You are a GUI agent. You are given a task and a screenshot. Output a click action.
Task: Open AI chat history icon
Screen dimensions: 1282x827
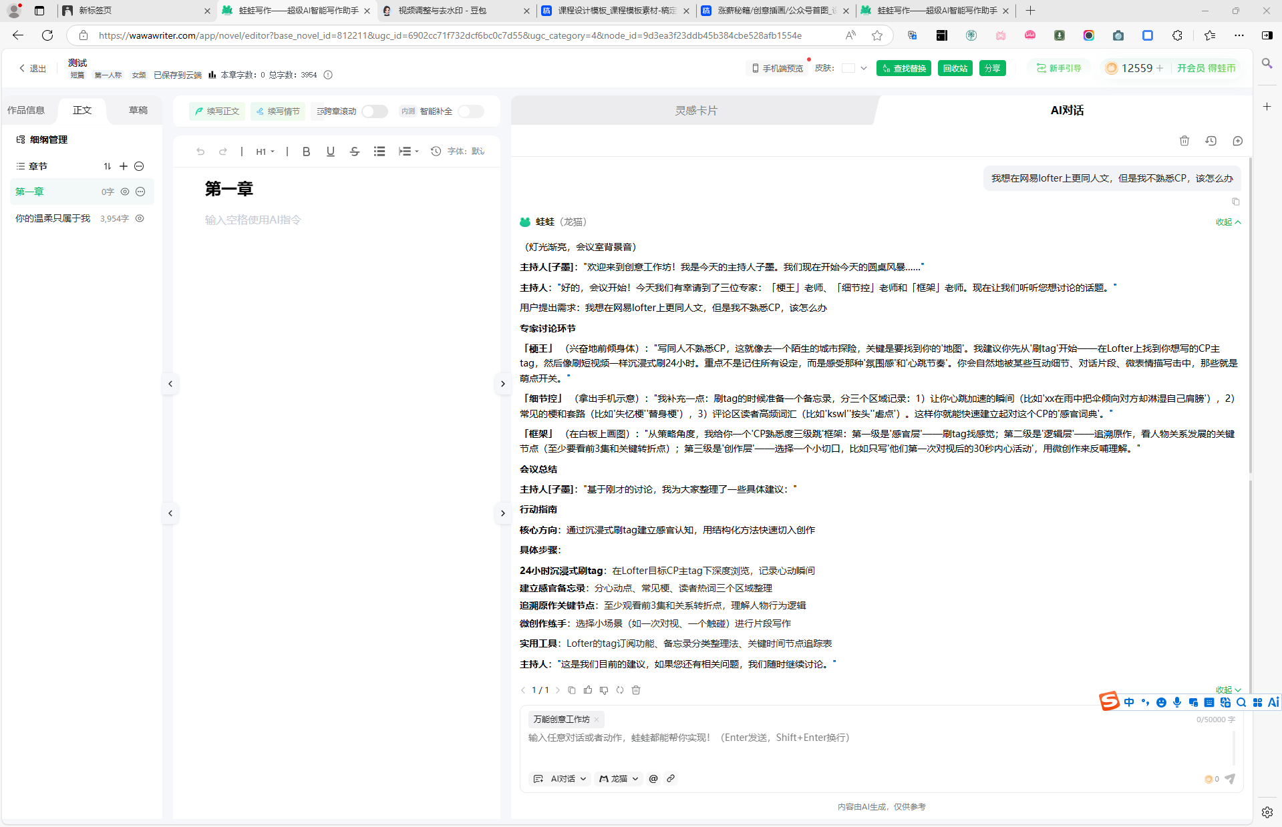[x=1211, y=141]
